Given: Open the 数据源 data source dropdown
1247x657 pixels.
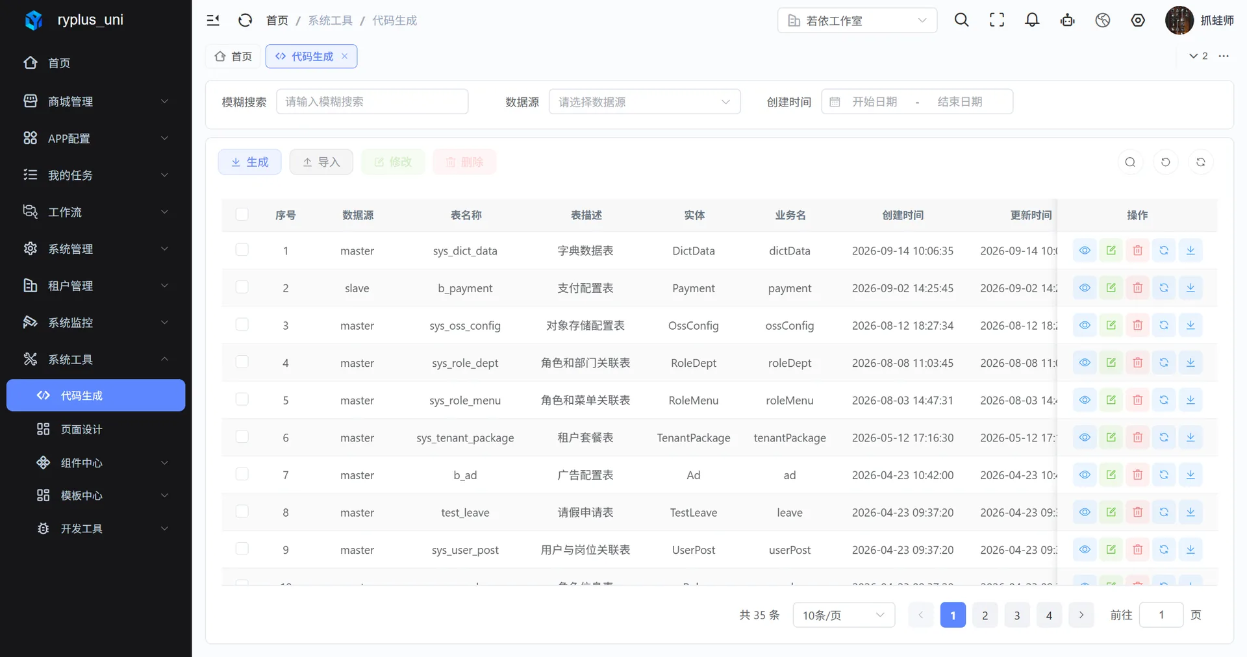Looking at the screenshot, I should [x=644, y=102].
